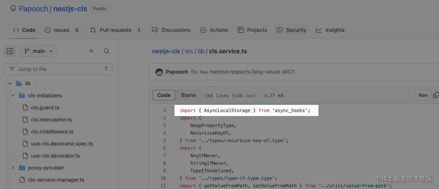439x189 pixels.
Task: Open the Papooch owner link
Action: [x=34, y=9]
